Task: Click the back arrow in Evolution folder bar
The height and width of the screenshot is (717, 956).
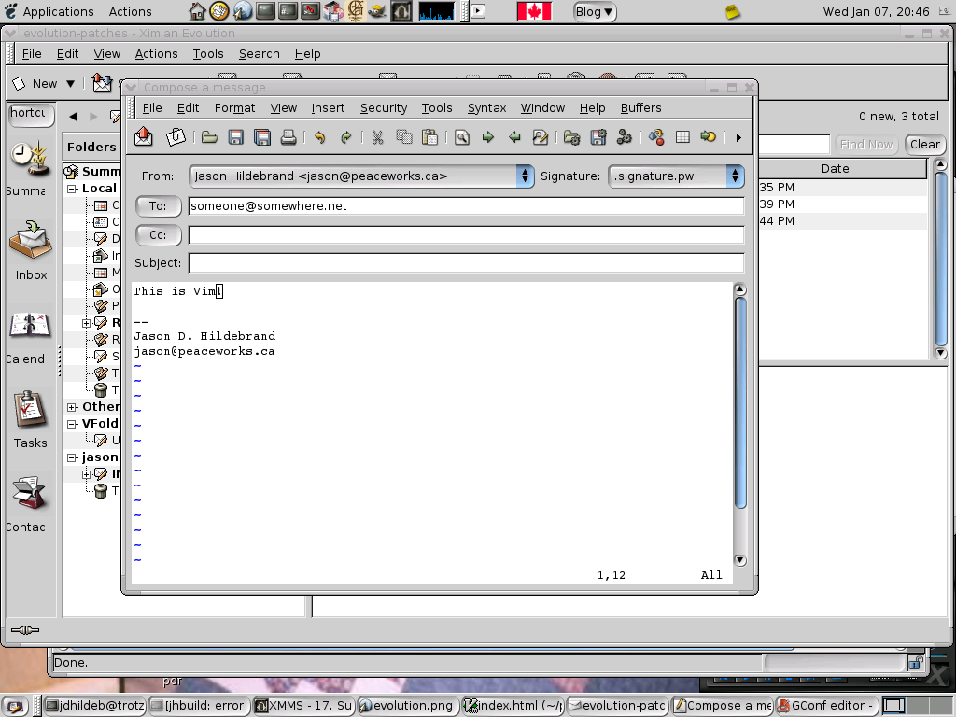Action: 74,116
